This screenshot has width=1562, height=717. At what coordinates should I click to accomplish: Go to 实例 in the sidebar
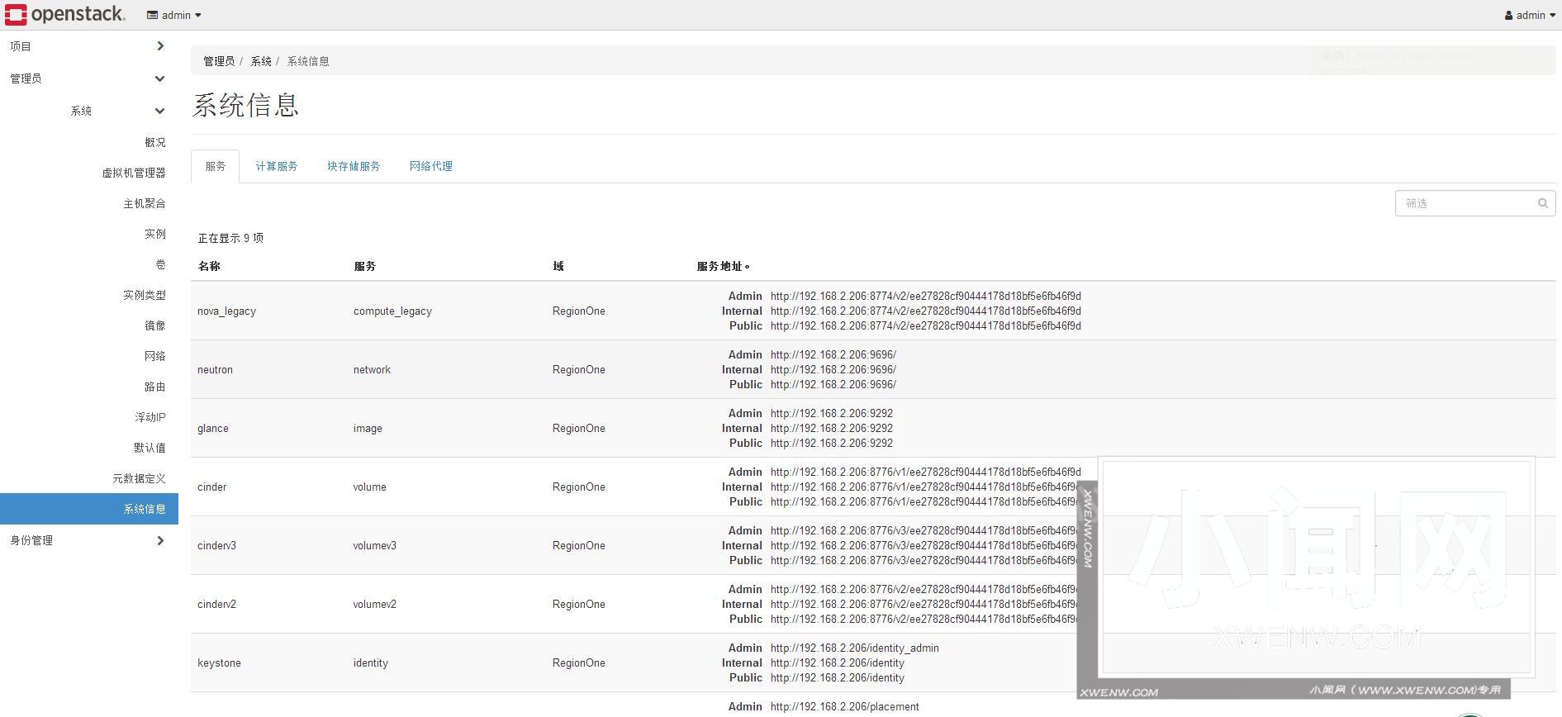click(155, 234)
